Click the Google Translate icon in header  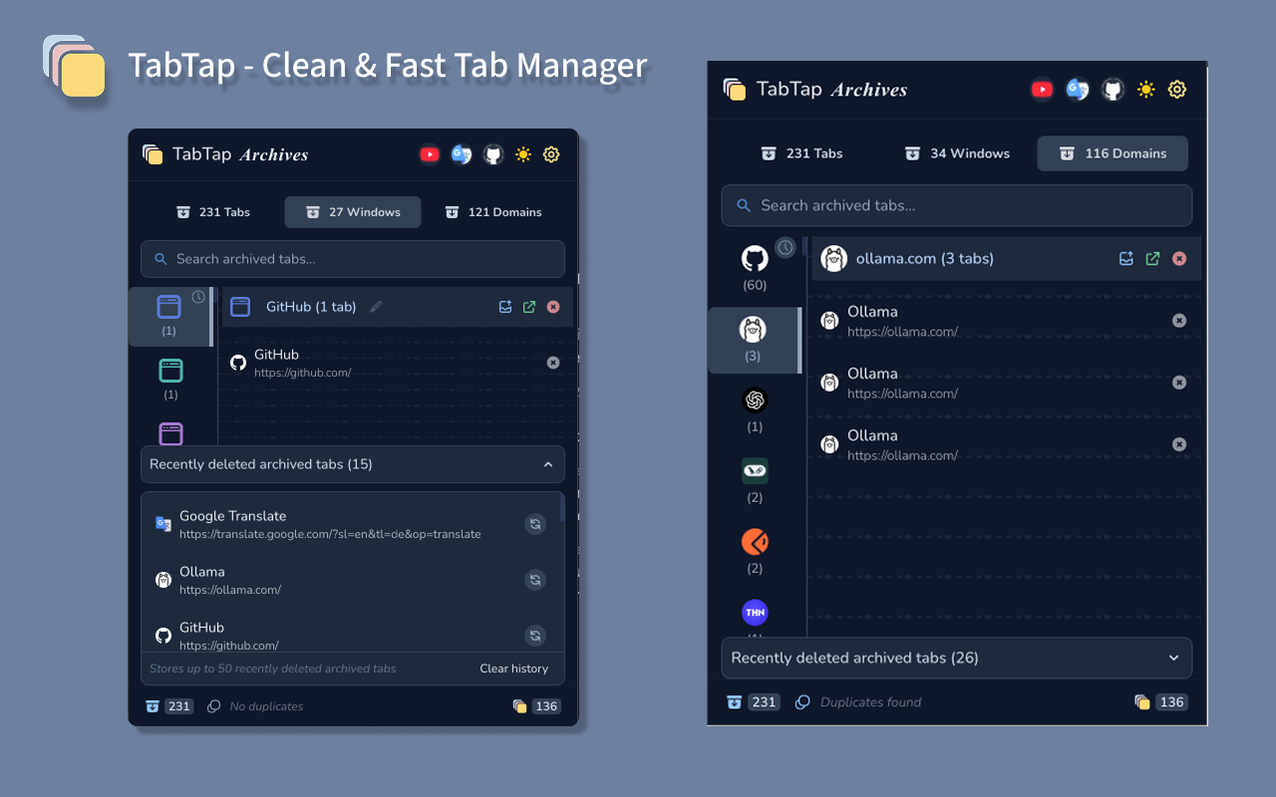(x=1078, y=89)
